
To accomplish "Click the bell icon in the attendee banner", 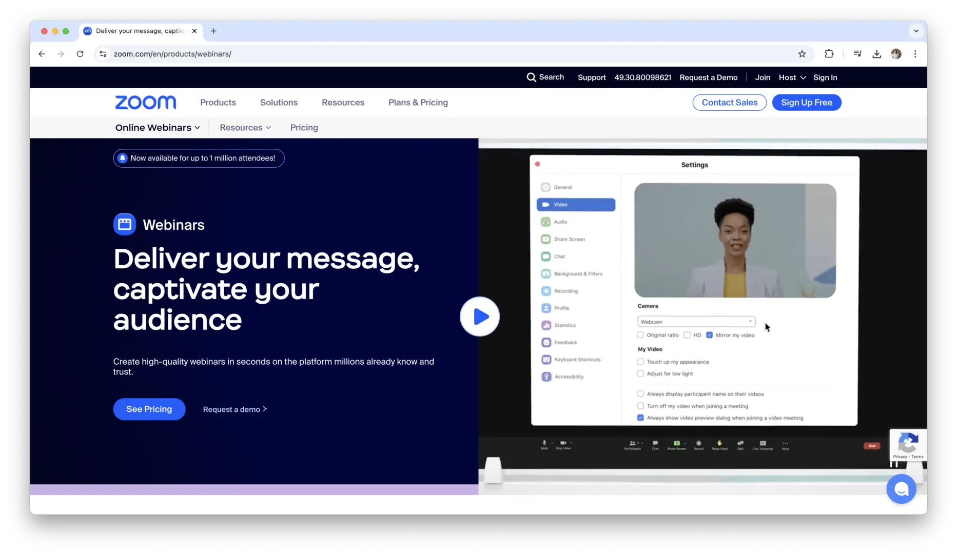I will pyautogui.click(x=122, y=158).
